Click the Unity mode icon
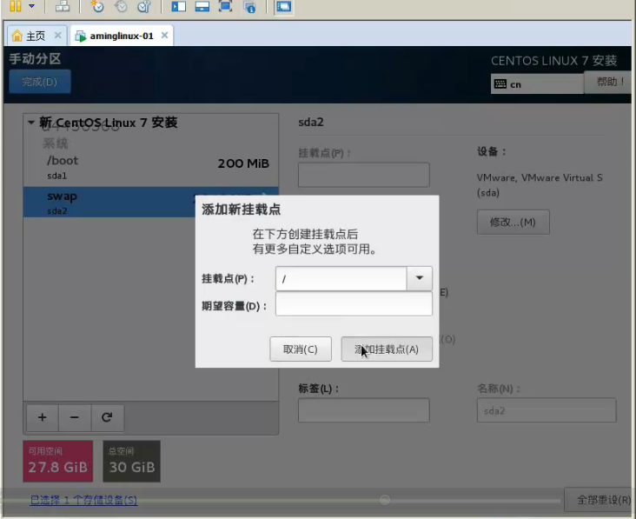636x519 pixels. coord(249,6)
